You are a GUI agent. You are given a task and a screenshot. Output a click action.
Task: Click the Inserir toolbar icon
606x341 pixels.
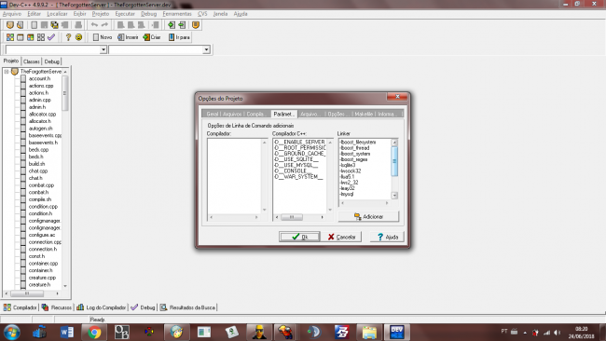coord(120,37)
